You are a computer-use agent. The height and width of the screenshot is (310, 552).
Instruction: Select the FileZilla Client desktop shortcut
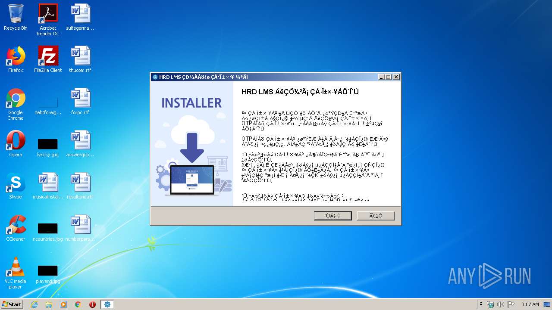48,59
